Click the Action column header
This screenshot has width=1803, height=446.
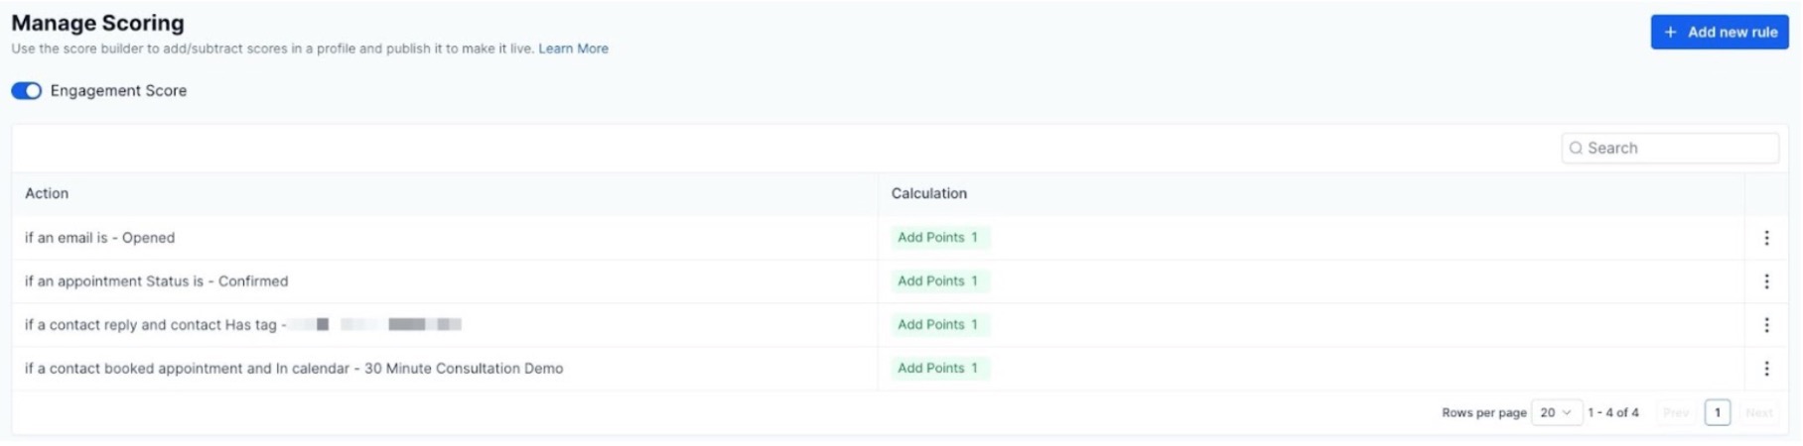point(47,194)
